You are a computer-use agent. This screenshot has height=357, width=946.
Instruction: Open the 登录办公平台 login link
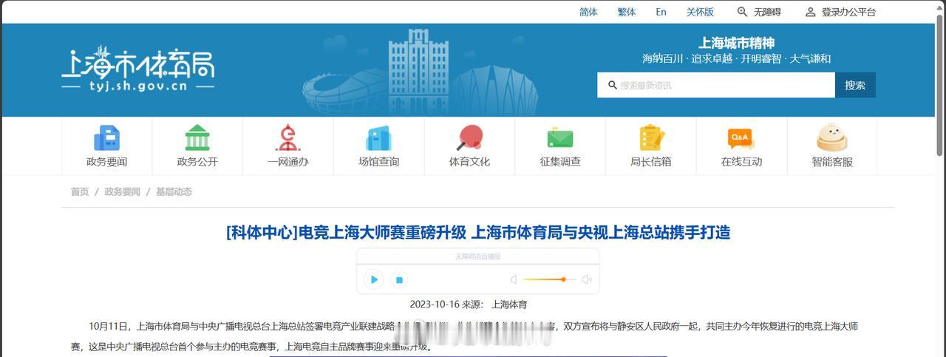848,12
